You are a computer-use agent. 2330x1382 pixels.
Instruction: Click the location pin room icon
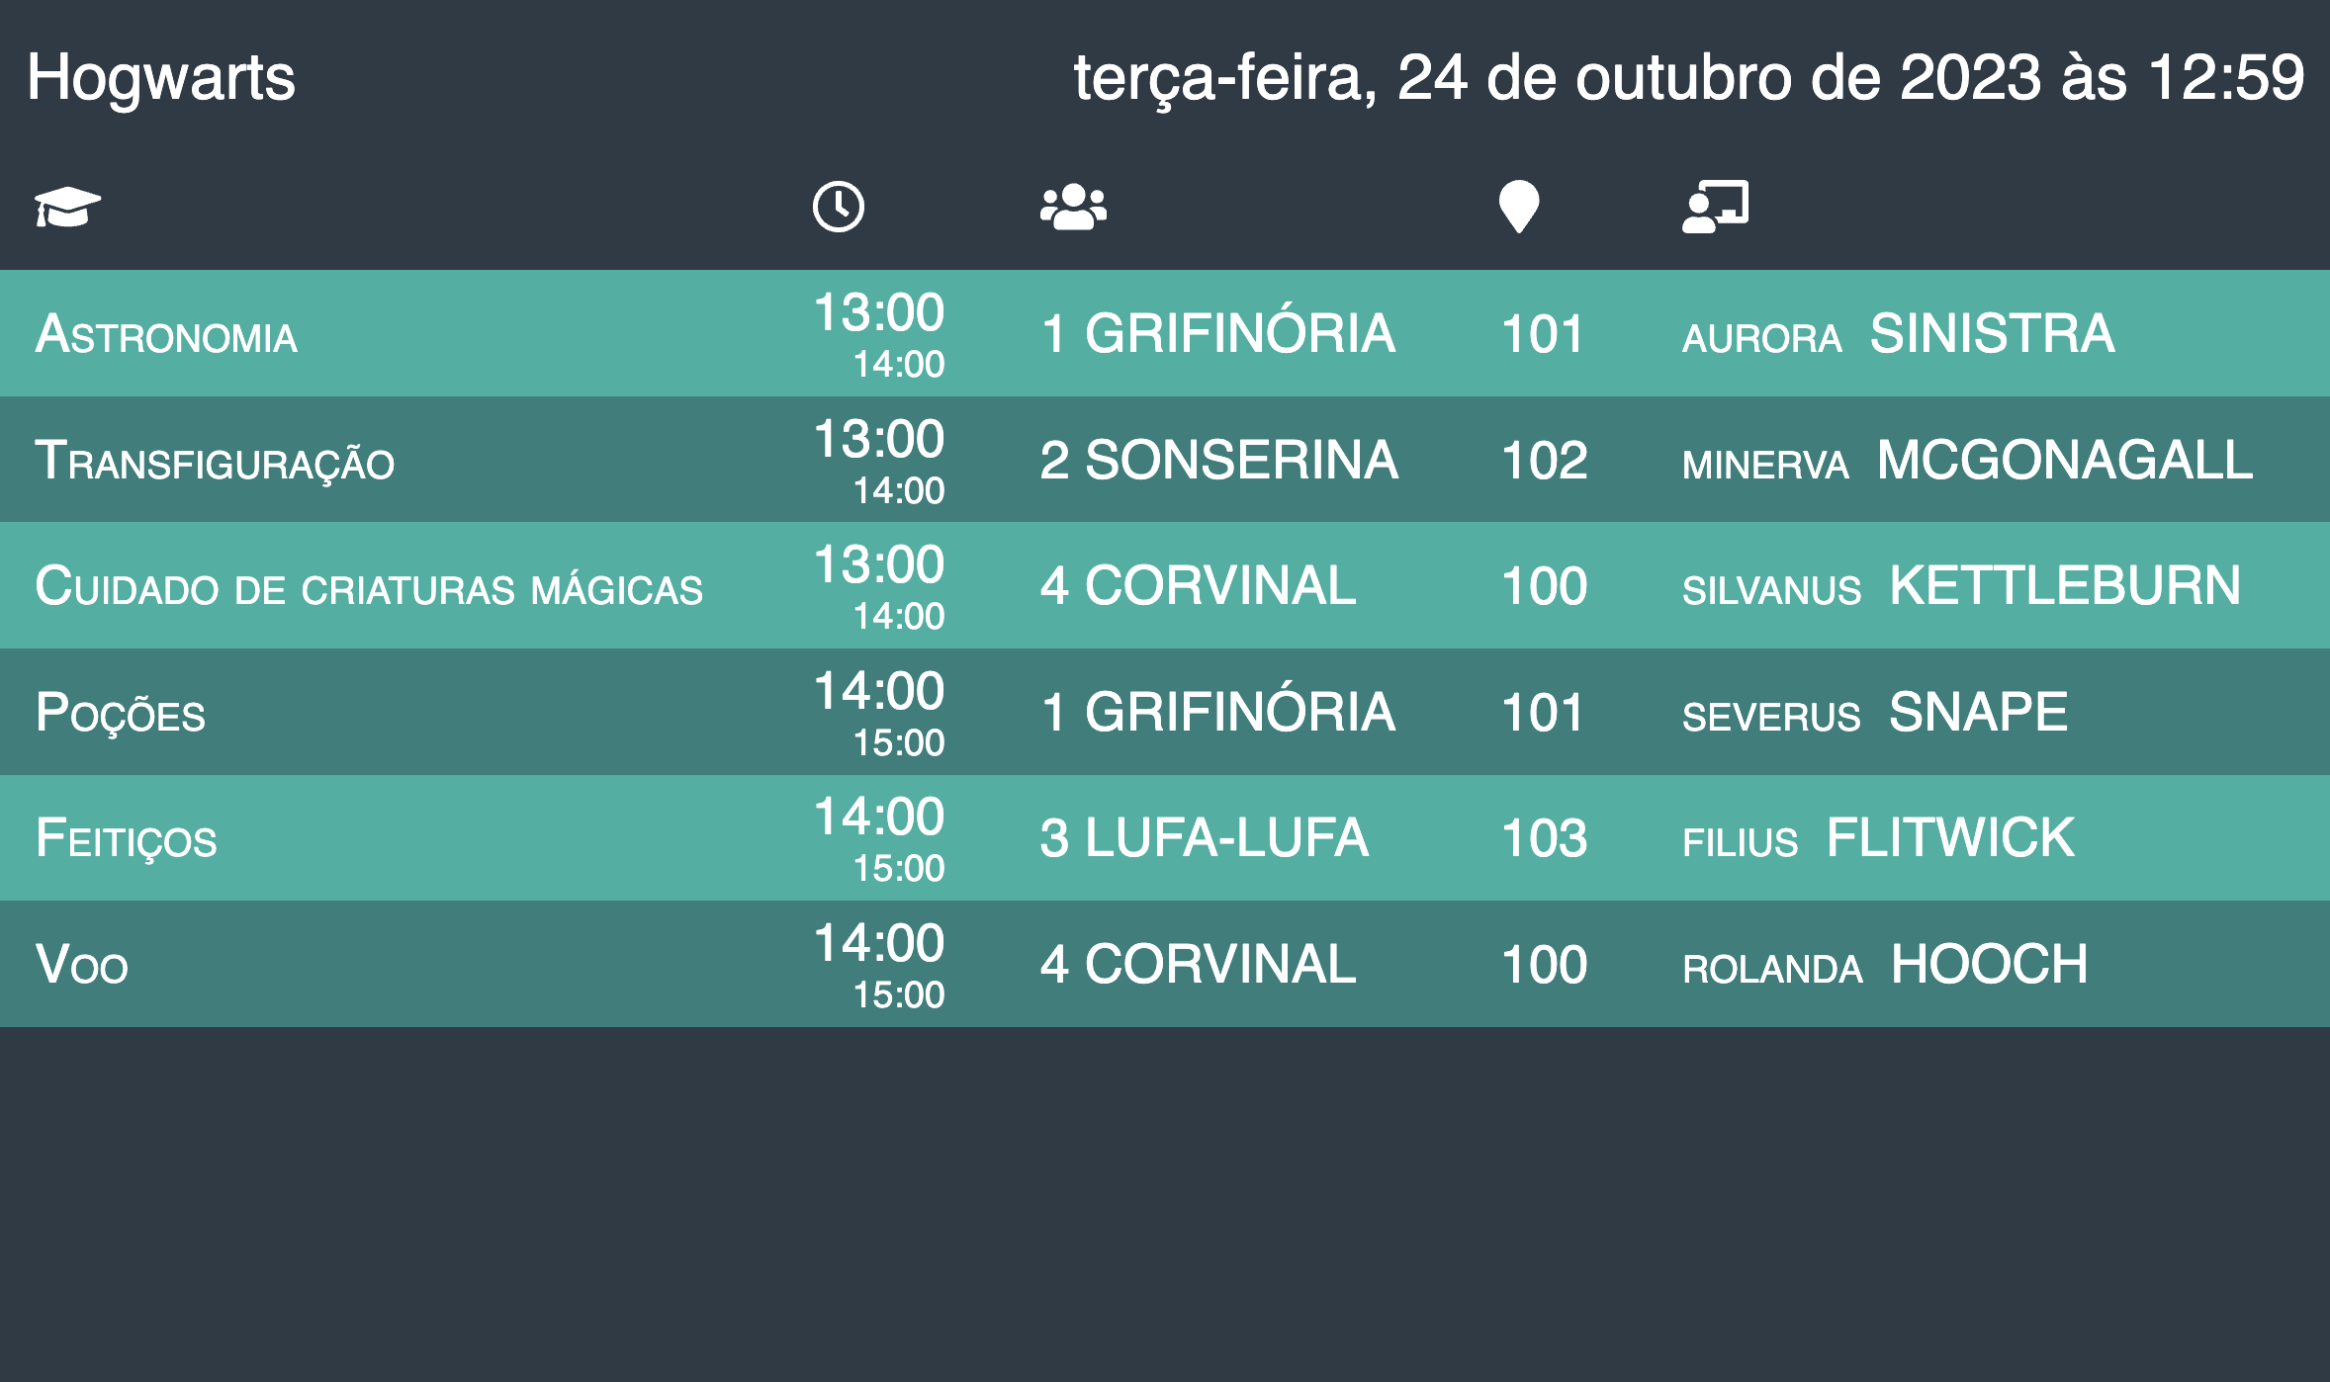1518,207
